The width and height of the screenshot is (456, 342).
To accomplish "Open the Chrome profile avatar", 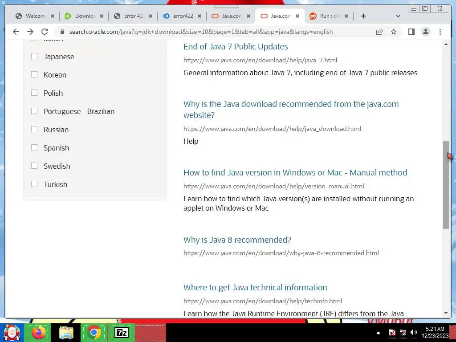I will 425,32.
